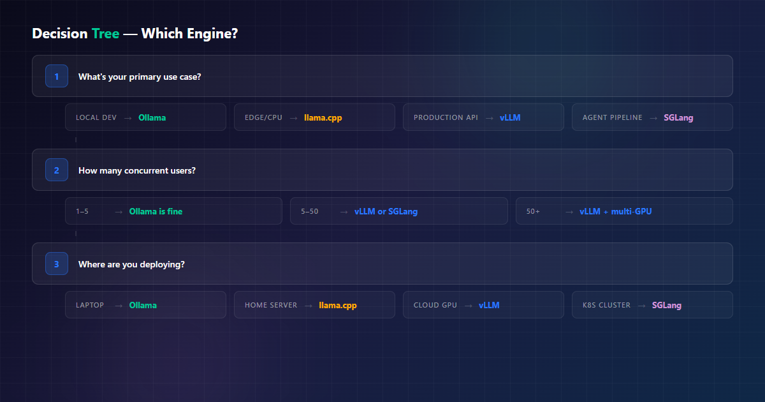
Task: Pick the HOME SERVER llama.cpp deployment card
Action: [x=314, y=305]
